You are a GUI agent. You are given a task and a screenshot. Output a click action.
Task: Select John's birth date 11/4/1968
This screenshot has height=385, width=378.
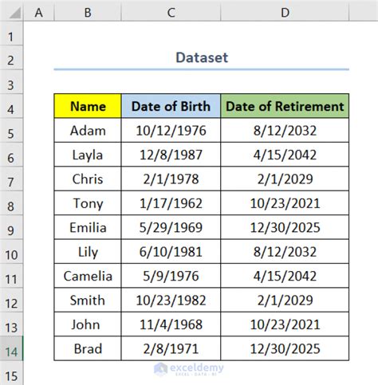point(171,324)
